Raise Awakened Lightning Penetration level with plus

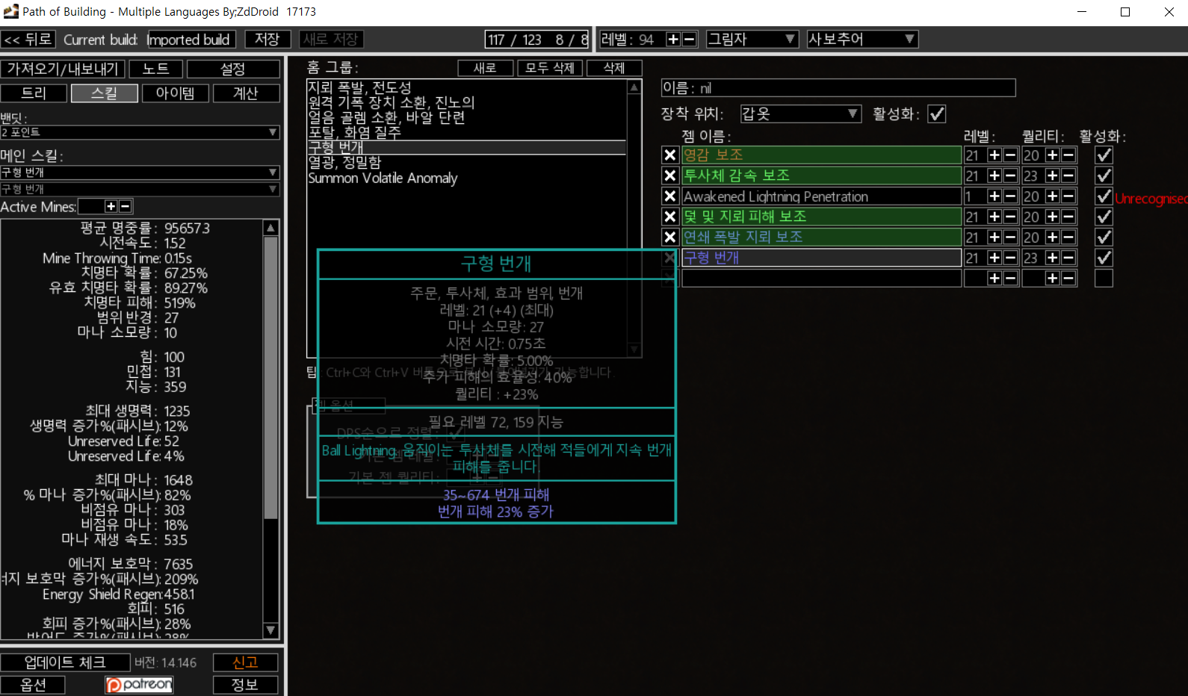(994, 196)
